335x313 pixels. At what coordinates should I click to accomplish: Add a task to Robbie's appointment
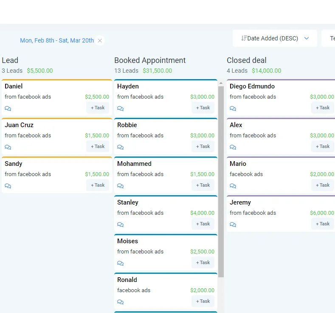coord(203,146)
